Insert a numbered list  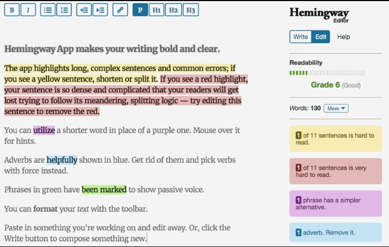pos(64,10)
